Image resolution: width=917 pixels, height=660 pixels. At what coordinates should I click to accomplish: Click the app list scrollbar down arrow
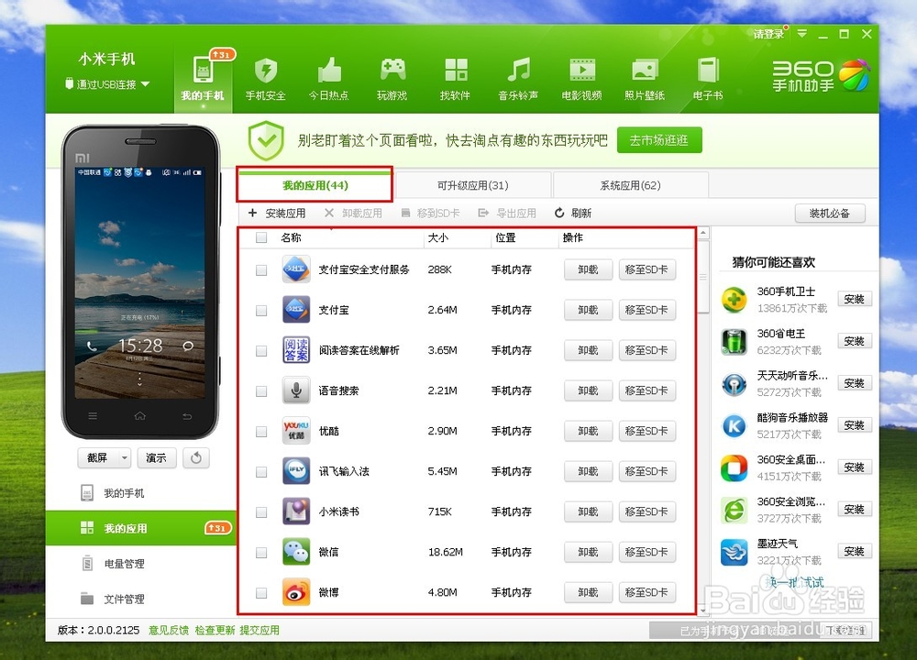(703, 610)
